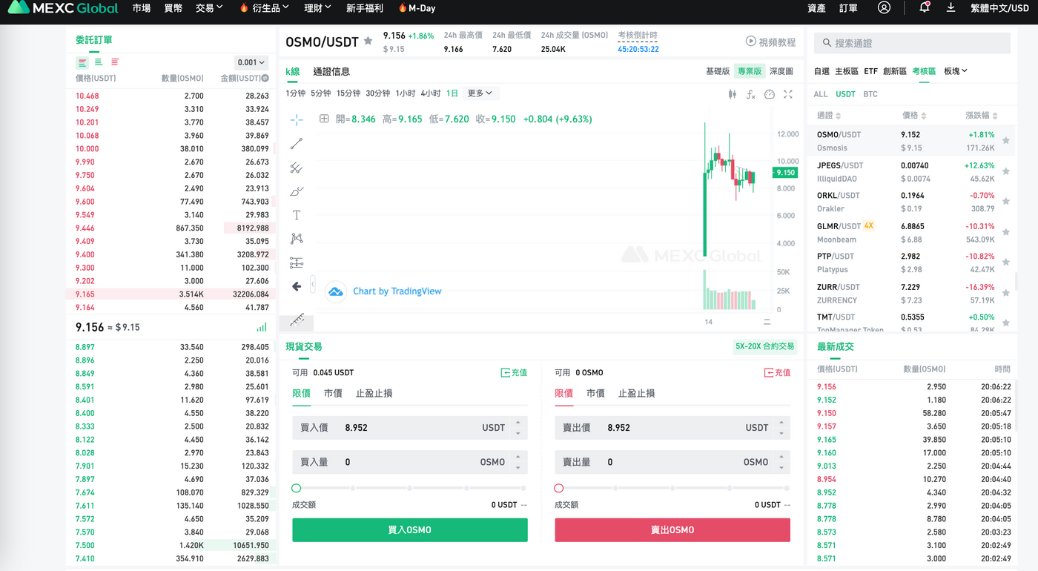Select 4小时 chart interval
The width and height of the screenshot is (1038, 571).
(x=430, y=93)
